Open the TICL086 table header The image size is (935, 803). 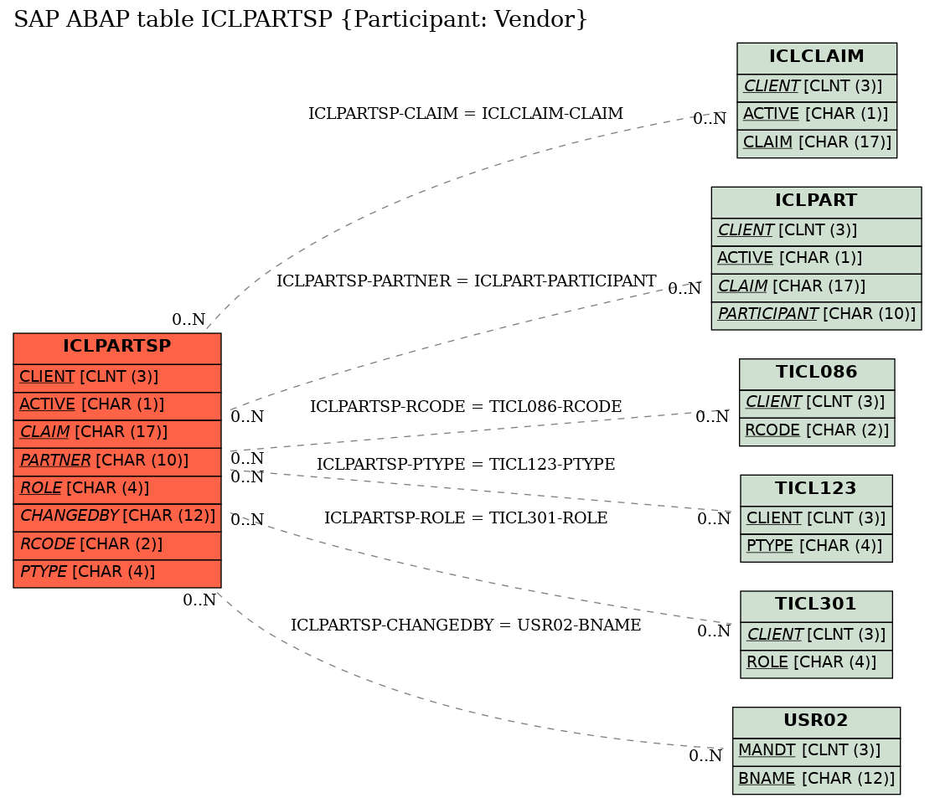(816, 373)
